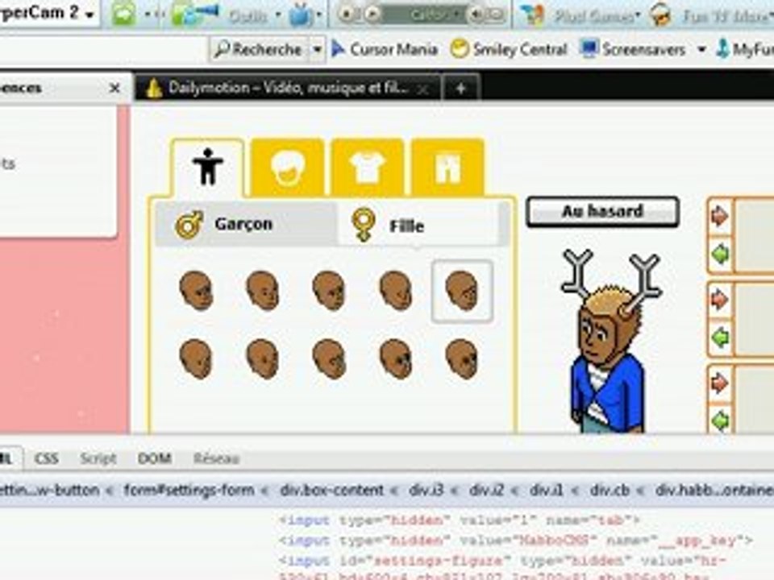Choose the last face in the bottom row

pos(462,358)
